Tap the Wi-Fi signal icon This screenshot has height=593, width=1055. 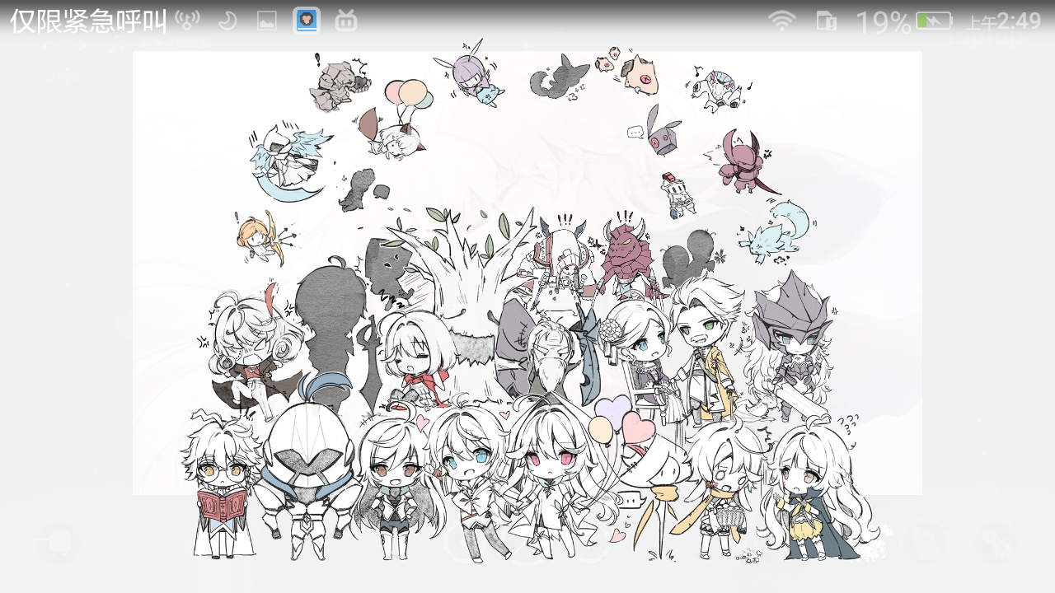point(781,21)
